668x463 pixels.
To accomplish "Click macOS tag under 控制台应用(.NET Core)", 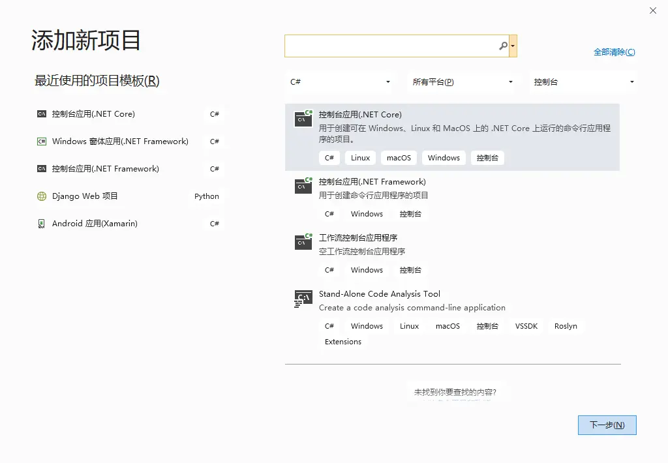I will 399,158.
